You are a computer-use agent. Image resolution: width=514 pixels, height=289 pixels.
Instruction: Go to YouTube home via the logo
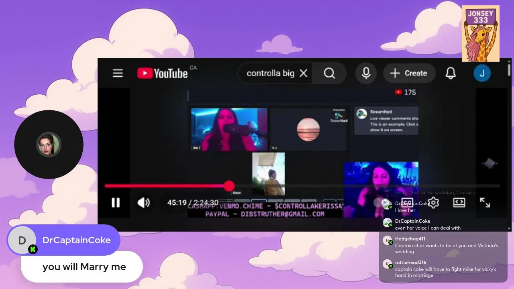tap(162, 73)
